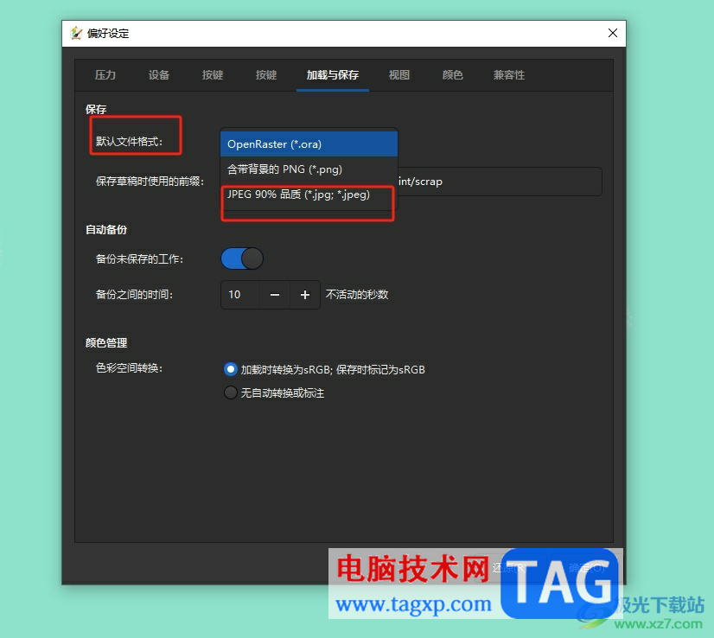
Task: Toggle 备份未保存的工作 switch
Action: pos(242,258)
